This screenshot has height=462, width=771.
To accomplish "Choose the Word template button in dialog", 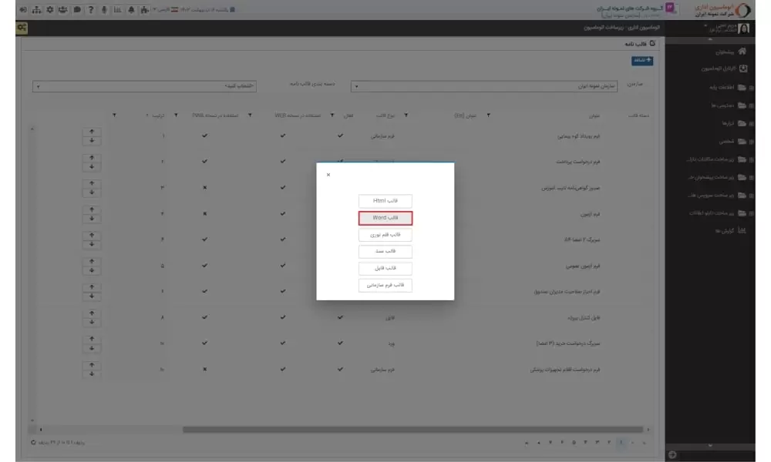I will (x=385, y=218).
